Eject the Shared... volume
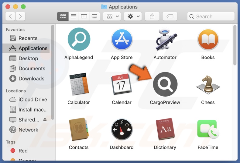 tap(45, 119)
